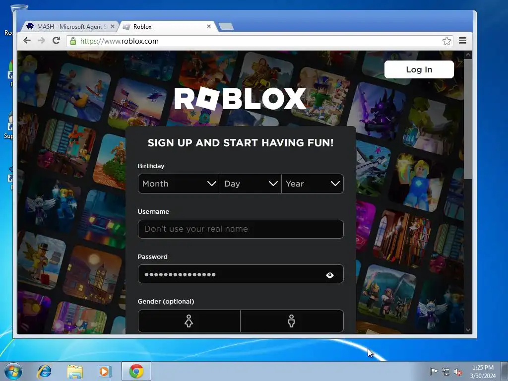Viewport: 508px width, 381px height.
Task: Click the taskbar clock showing 1:25 PM
Action: pyautogui.click(x=483, y=372)
